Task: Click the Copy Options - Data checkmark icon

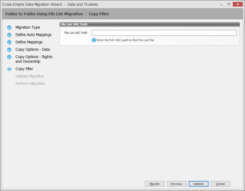Action: [9, 50]
